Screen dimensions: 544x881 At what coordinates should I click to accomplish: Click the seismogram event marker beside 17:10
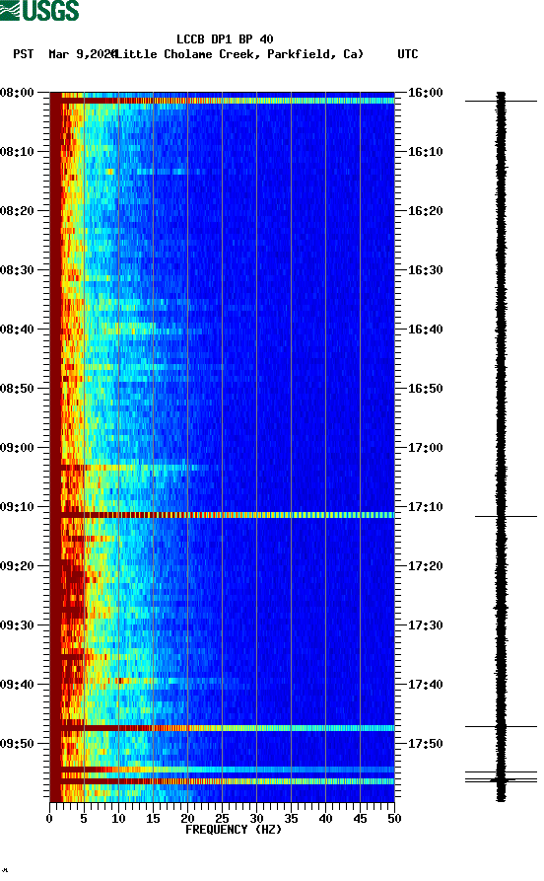coord(506,516)
